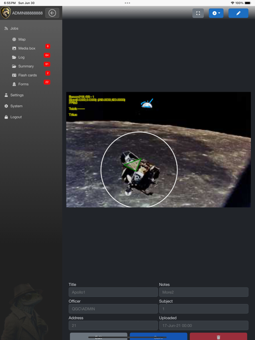Open Media box
Viewport: 255px width, 340px height.
pyautogui.click(x=27, y=48)
